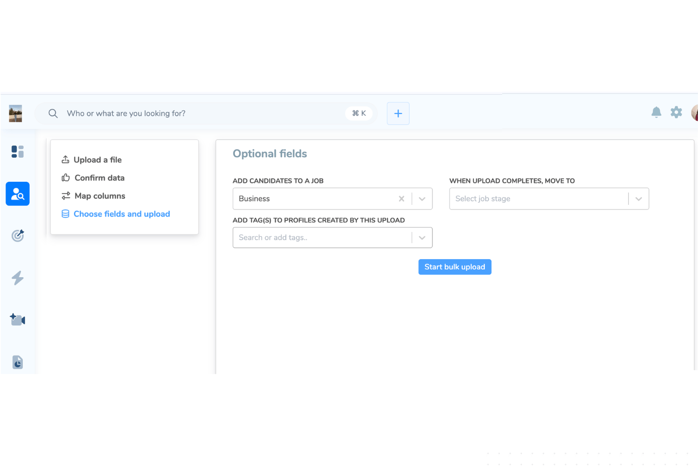
Task: Click ADD TAG(S) TO PROFILES label
Action: pyautogui.click(x=319, y=220)
